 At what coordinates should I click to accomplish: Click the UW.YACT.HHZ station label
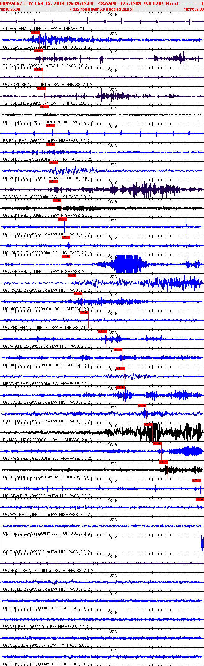[16, 216]
